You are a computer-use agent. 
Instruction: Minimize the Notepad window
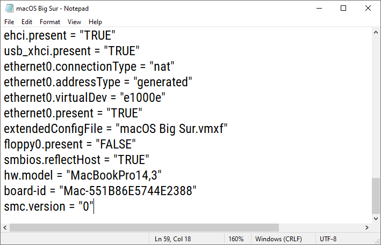click(319, 9)
